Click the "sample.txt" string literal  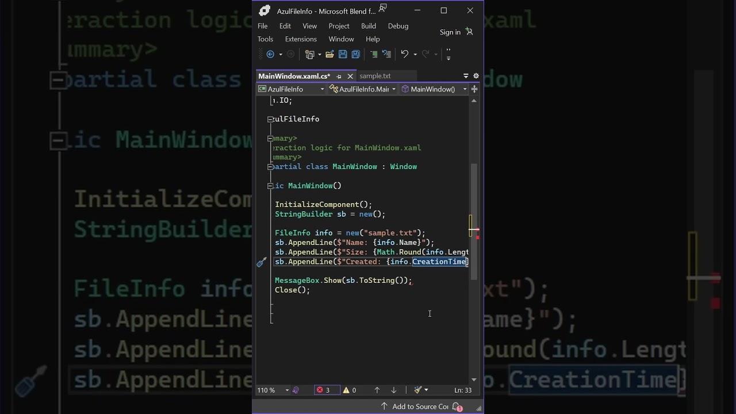[390, 233]
